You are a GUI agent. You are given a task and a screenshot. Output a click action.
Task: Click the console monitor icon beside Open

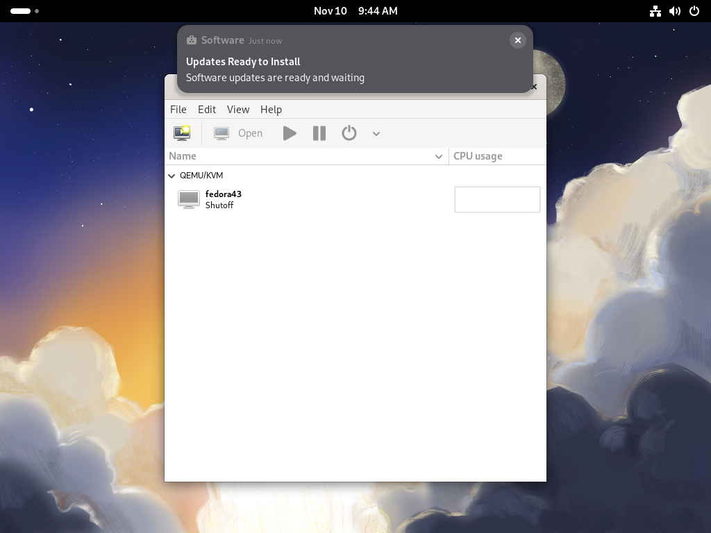tap(221, 133)
